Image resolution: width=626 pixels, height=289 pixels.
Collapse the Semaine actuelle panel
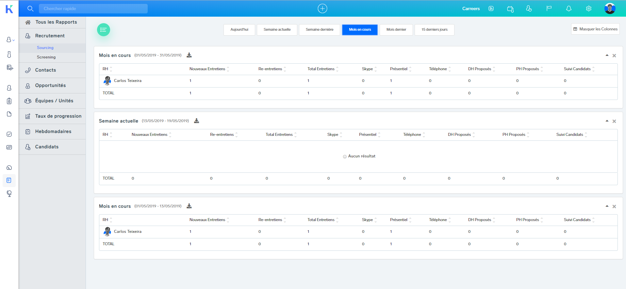[x=607, y=121]
